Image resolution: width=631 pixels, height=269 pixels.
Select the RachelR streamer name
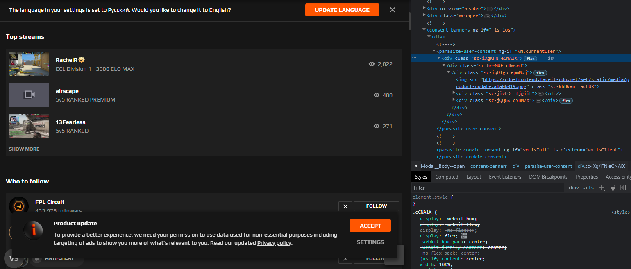point(66,60)
